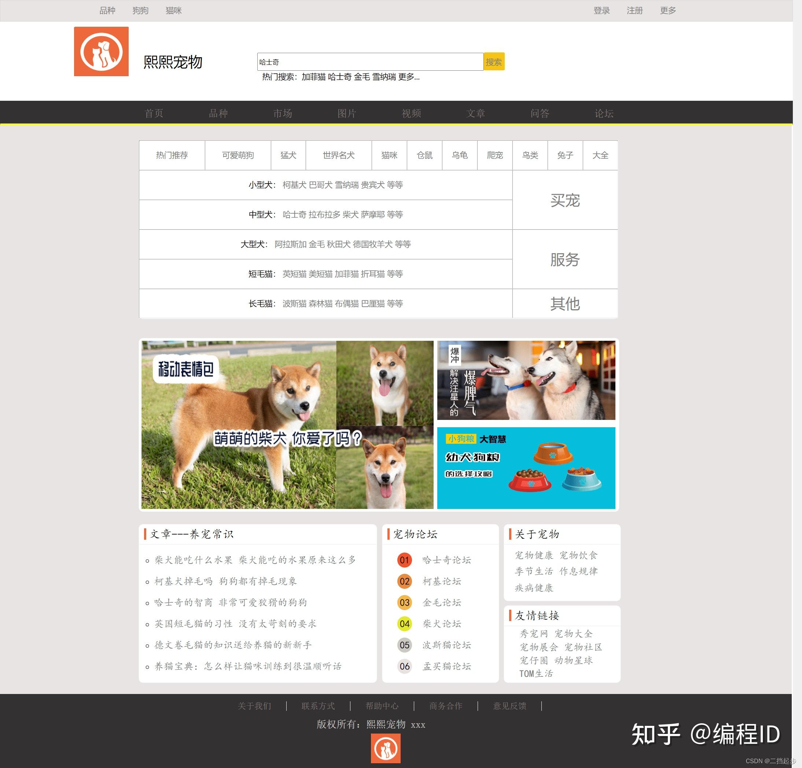
Task: Click the small pet logo in footer
Action: [386, 748]
